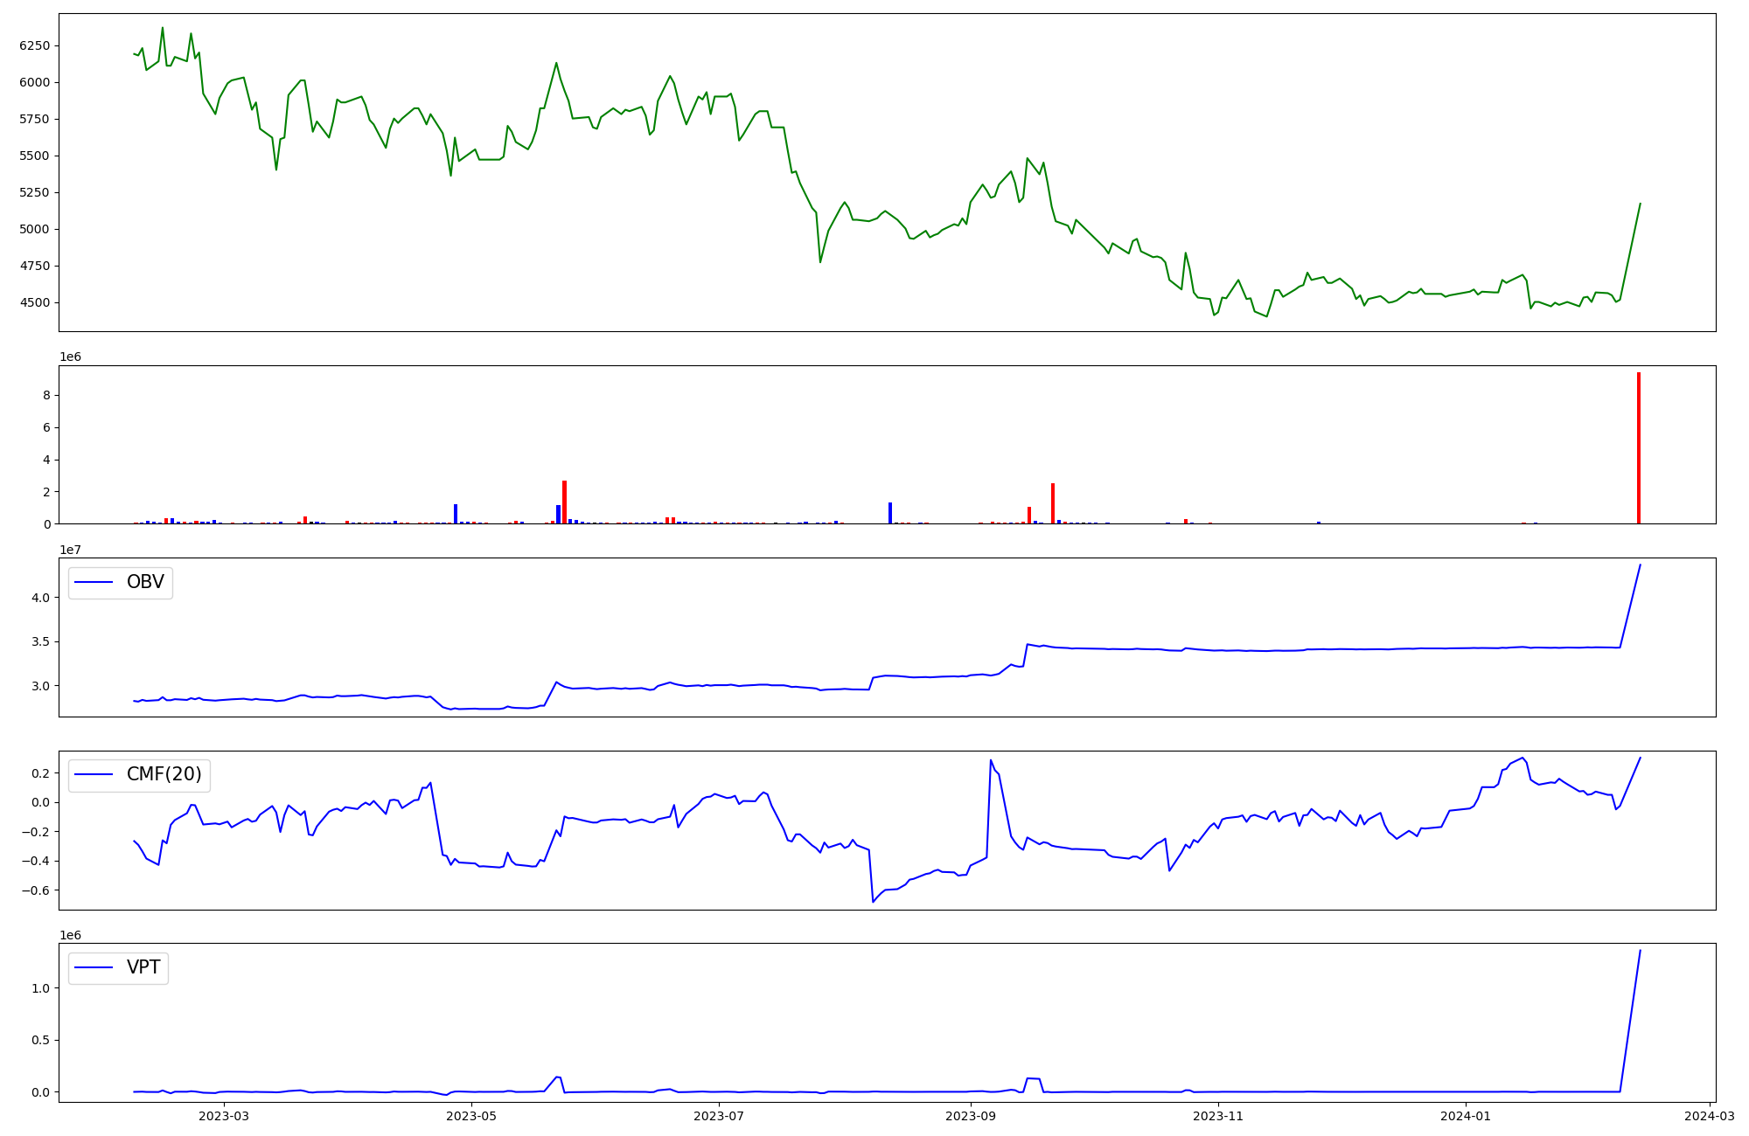Viewport: 1749px width, 1136px height.
Task: Click the 1e7 exponent label above OBV chart
Action: pyautogui.click(x=70, y=550)
